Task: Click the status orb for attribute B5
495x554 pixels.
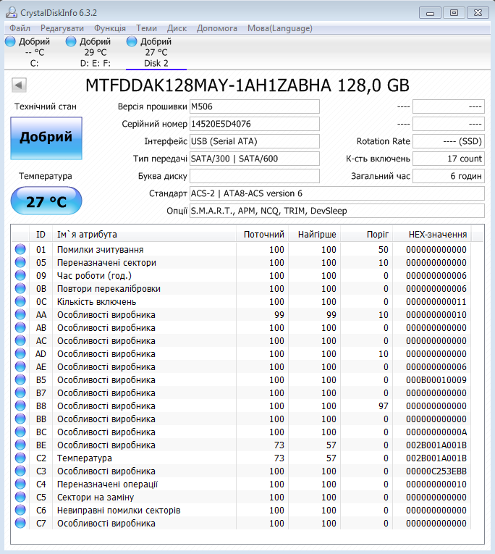Action: (x=20, y=379)
